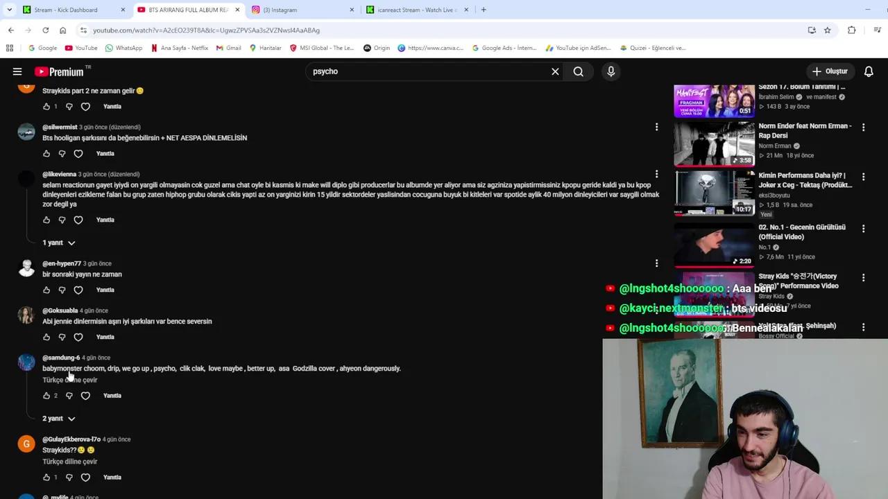Like the @silwermist comment
Image resolution: width=888 pixels, height=499 pixels.
46,154
